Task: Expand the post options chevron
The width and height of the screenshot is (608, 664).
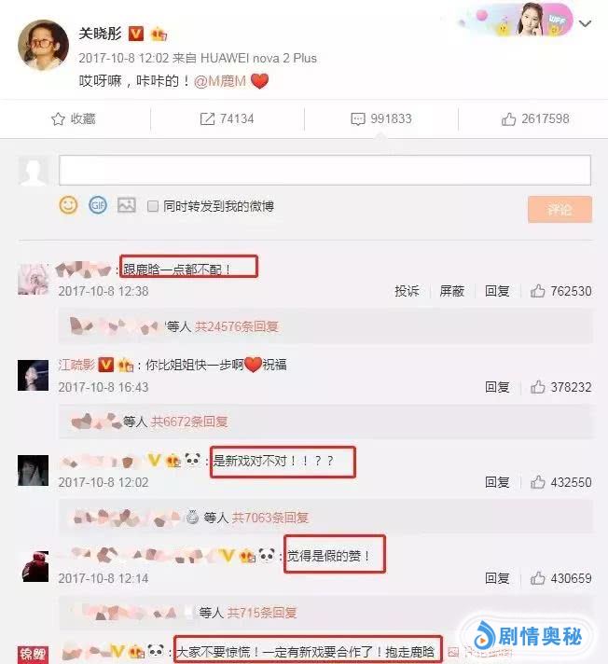Action: pos(585,23)
